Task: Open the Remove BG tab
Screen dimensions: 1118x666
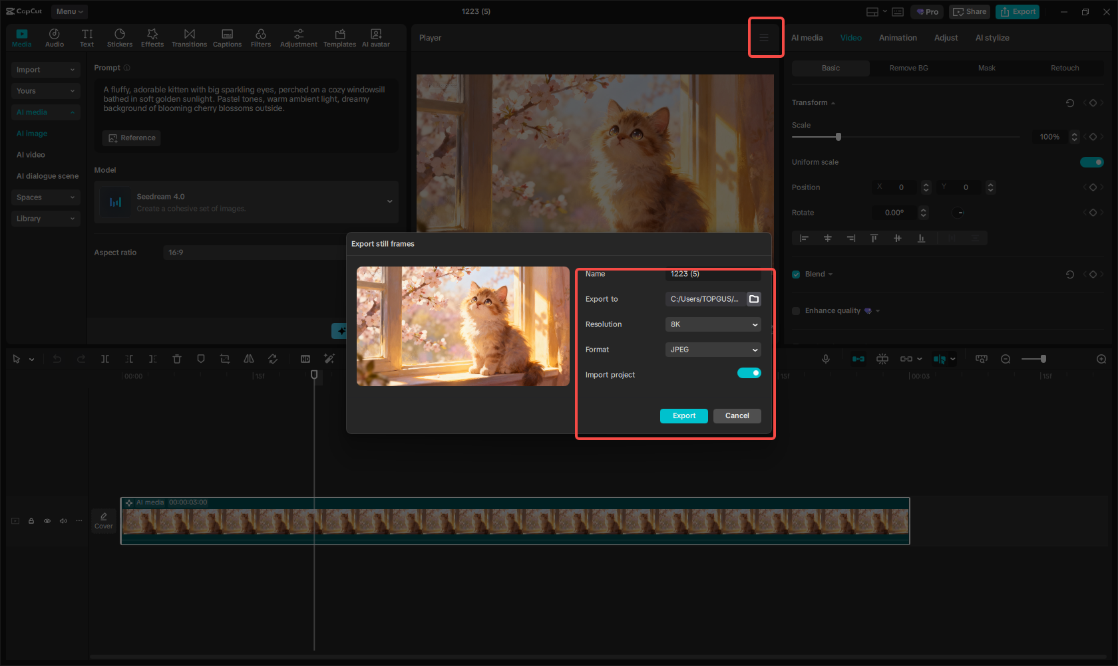Action: [x=908, y=68]
